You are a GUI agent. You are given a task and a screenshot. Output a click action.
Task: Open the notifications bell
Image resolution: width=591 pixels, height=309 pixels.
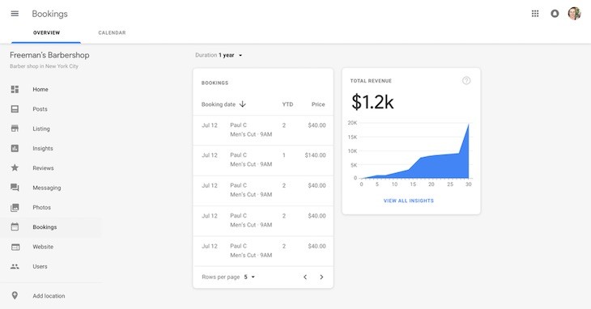coord(555,14)
